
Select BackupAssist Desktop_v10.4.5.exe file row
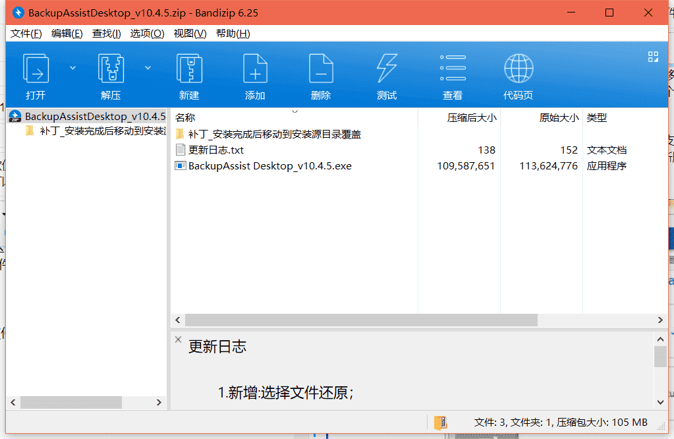270,166
